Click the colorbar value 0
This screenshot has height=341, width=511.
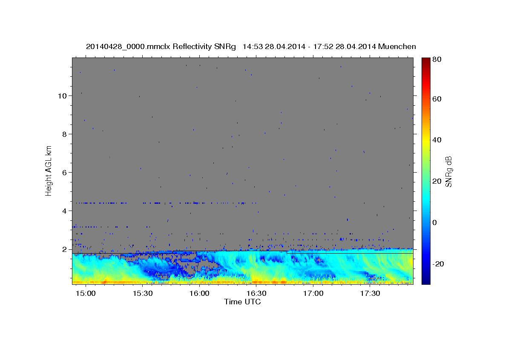[x=434, y=223]
